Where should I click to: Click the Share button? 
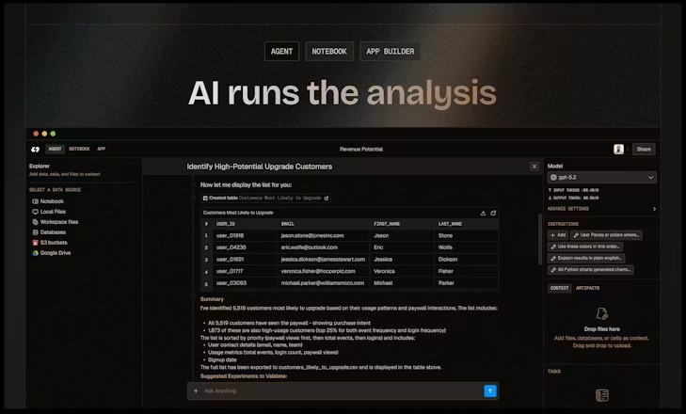(x=644, y=150)
